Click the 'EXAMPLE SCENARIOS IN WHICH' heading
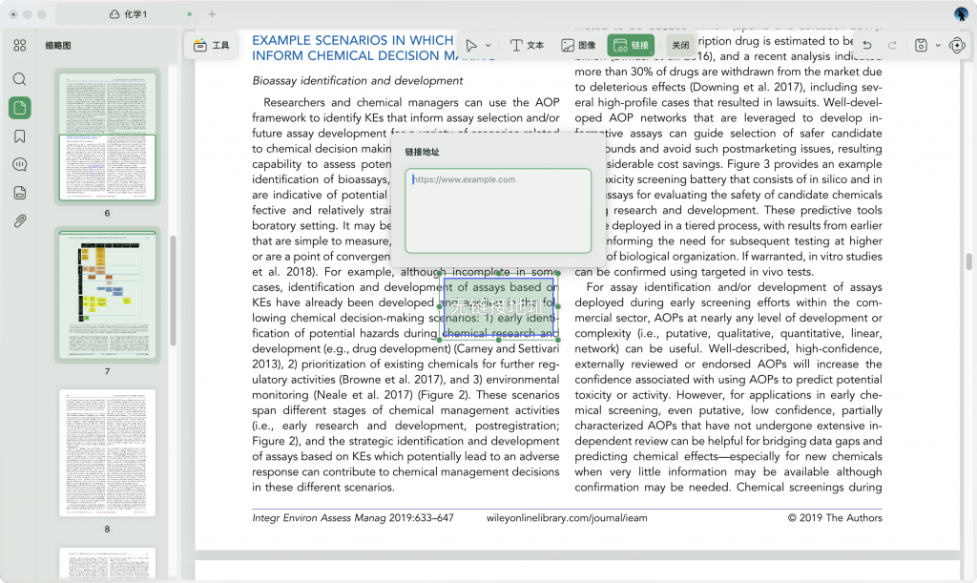Viewport: 977px width, 583px height. click(x=353, y=40)
